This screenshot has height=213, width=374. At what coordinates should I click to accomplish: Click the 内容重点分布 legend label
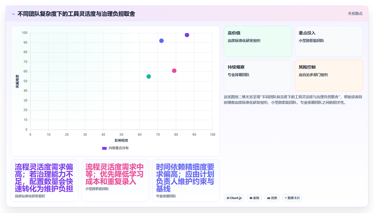(x=119, y=148)
